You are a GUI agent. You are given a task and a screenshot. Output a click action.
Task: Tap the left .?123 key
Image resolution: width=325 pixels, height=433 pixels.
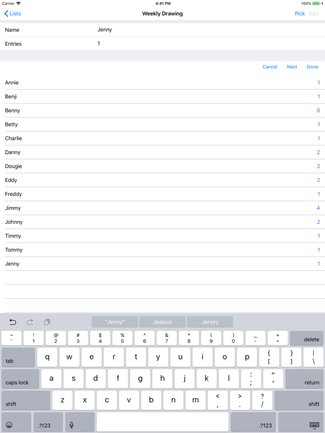[x=48, y=422]
